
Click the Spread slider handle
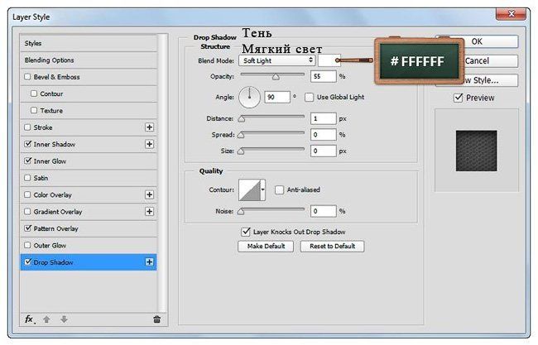(241, 135)
